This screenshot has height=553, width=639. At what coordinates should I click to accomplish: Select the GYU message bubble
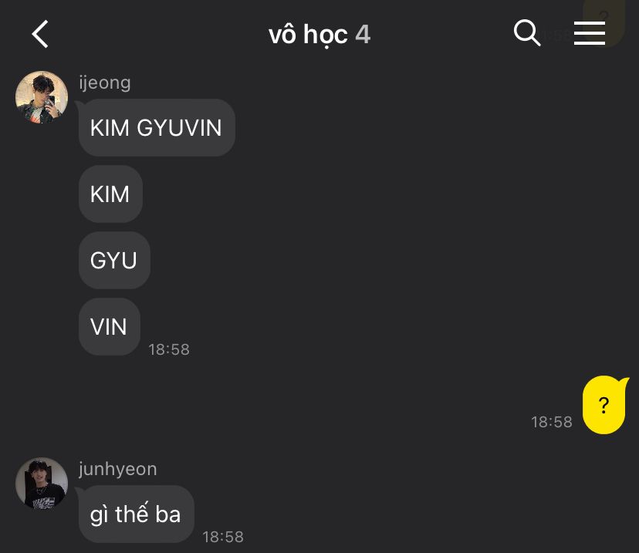(114, 260)
